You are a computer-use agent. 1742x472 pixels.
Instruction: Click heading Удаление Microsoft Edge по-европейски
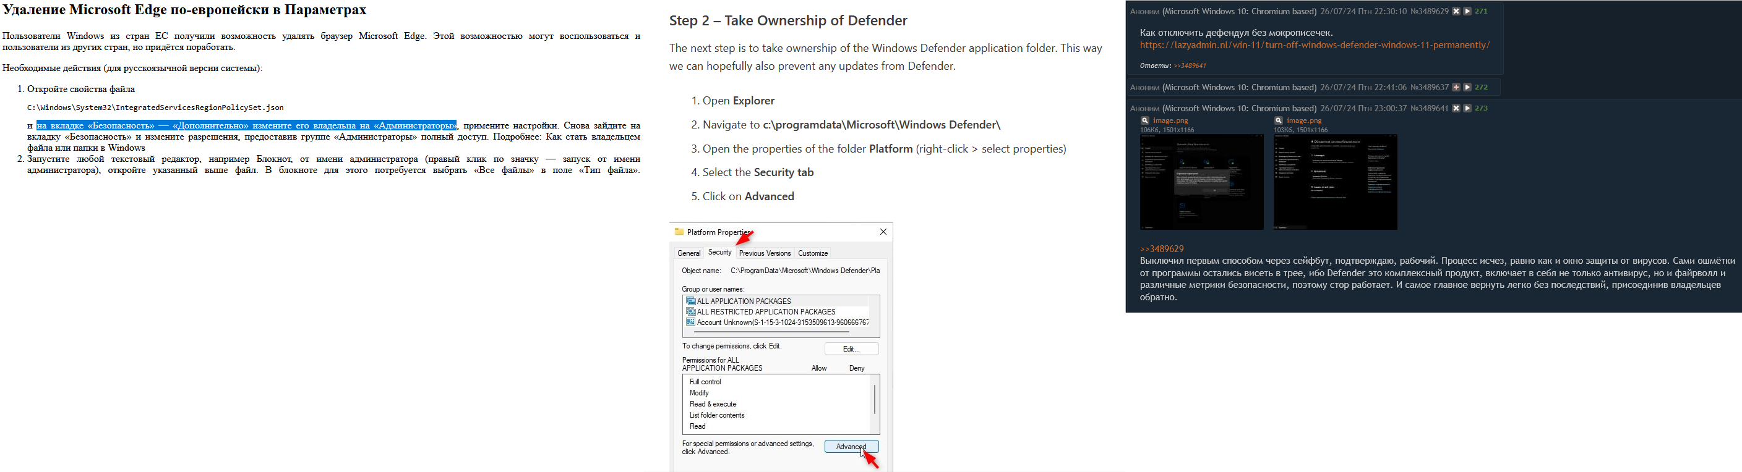point(184,10)
